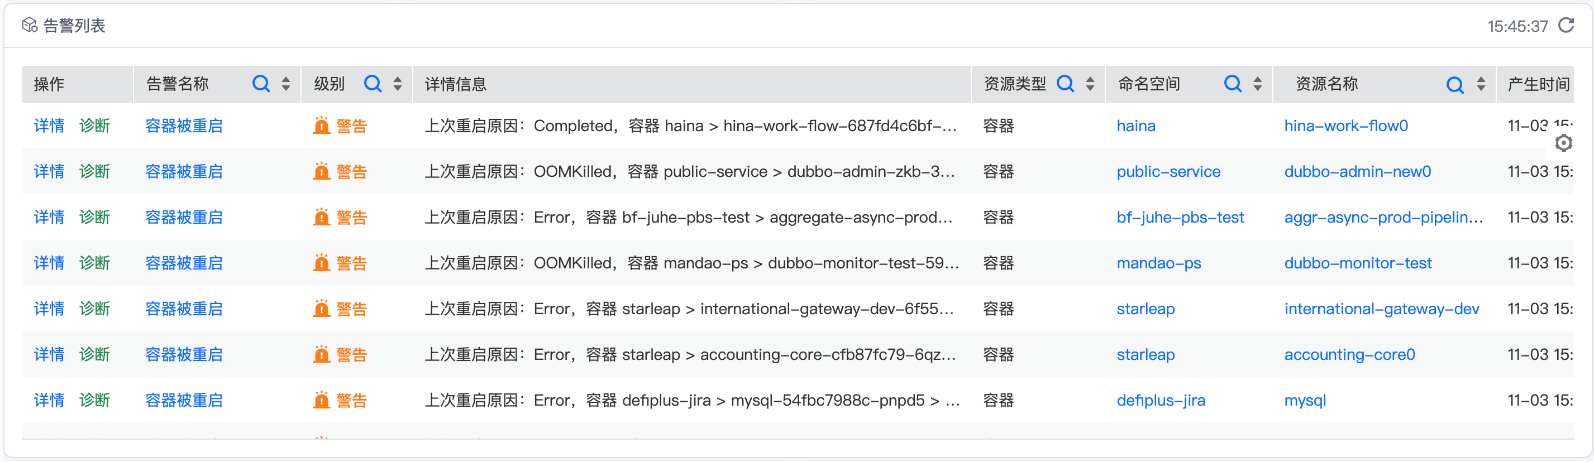Open the search icon in 资源类型 column
The image size is (1594, 462).
point(1065,84)
